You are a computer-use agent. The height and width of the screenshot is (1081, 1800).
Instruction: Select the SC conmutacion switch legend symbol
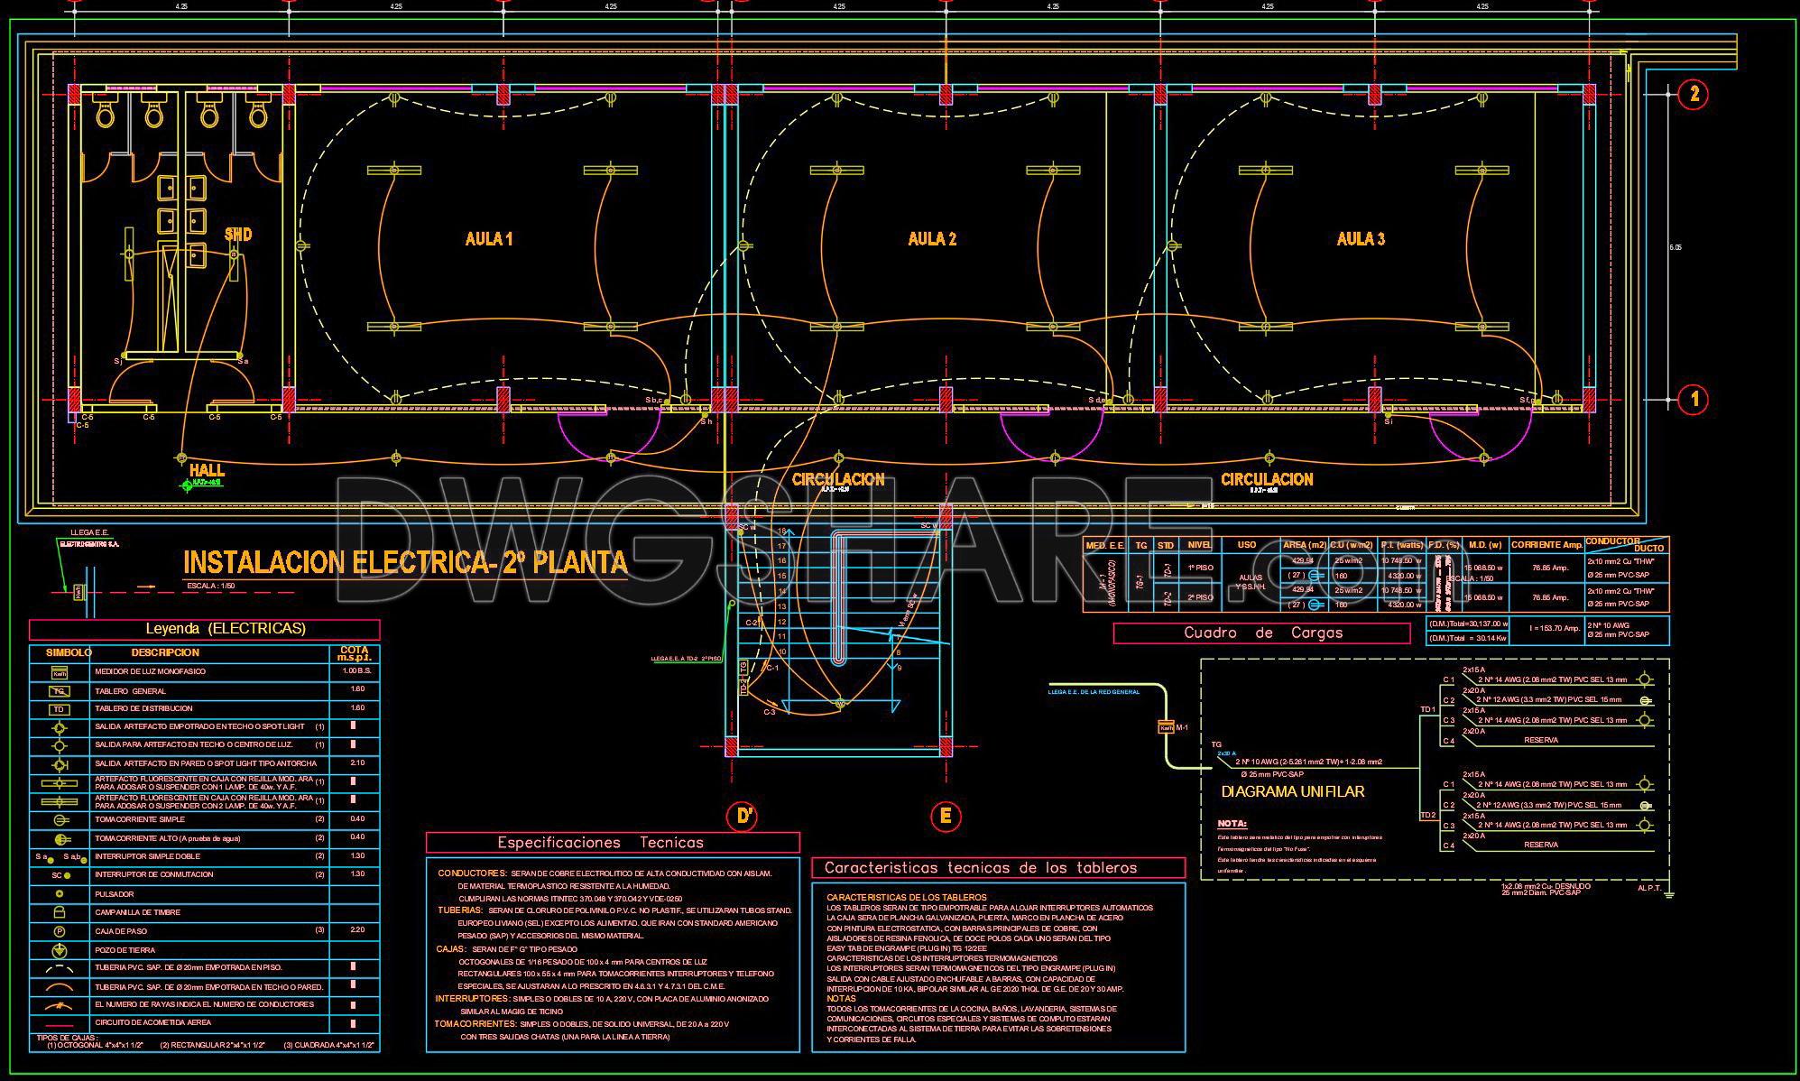tap(60, 875)
